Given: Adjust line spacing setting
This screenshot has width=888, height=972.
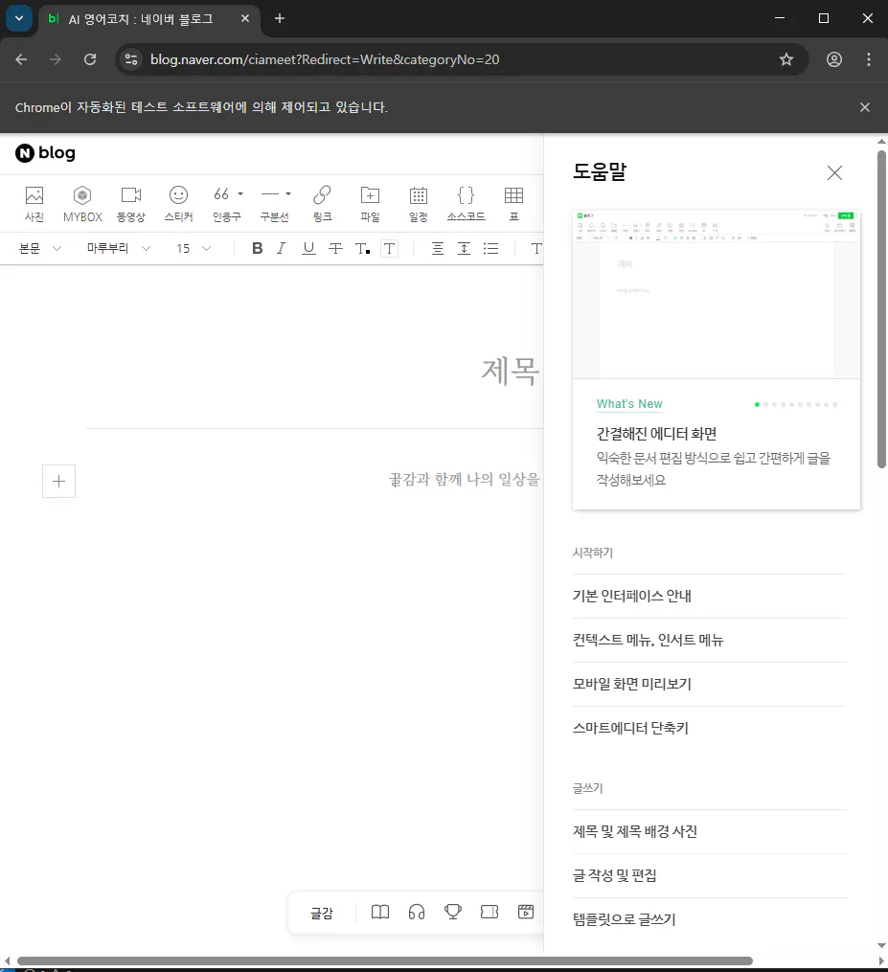Looking at the screenshot, I should coord(464,249).
